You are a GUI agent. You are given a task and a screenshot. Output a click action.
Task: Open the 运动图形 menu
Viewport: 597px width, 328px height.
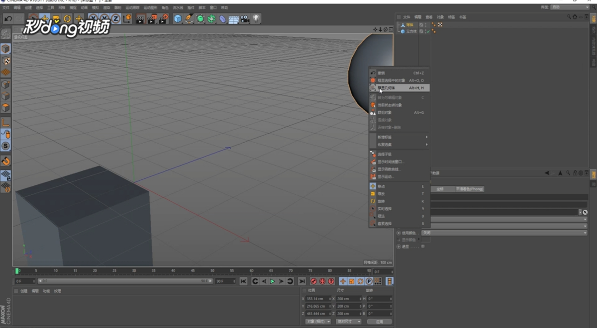[150, 7]
